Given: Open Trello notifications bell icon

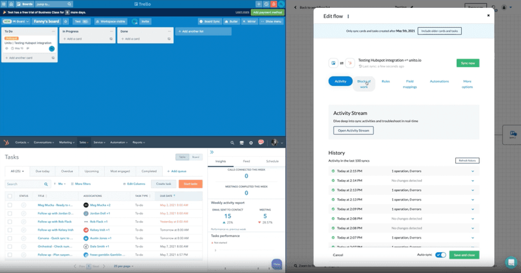Looking at the screenshot, I should point(274,4).
